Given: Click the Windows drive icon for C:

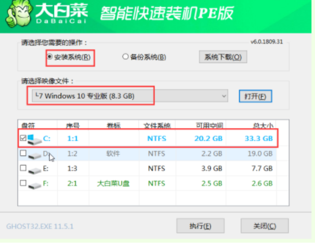Looking at the screenshot, I should point(34,139).
